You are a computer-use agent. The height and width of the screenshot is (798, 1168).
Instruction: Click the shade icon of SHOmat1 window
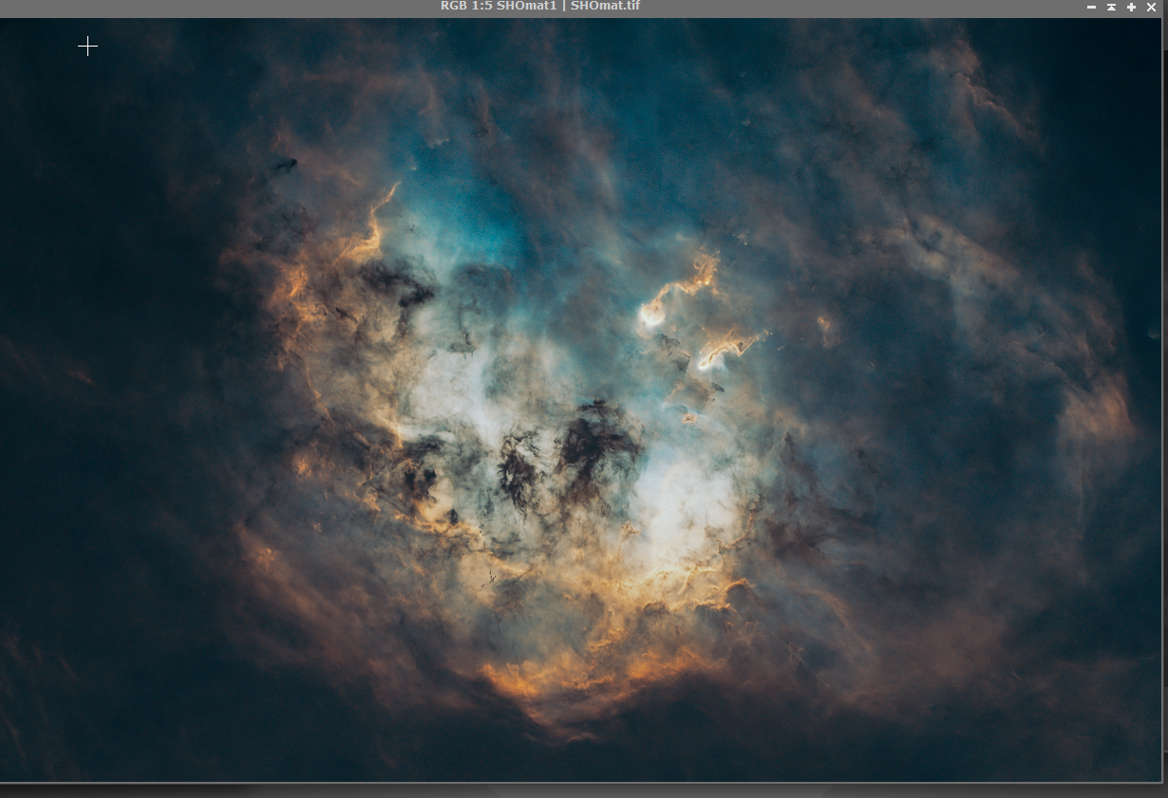pyautogui.click(x=1111, y=7)
